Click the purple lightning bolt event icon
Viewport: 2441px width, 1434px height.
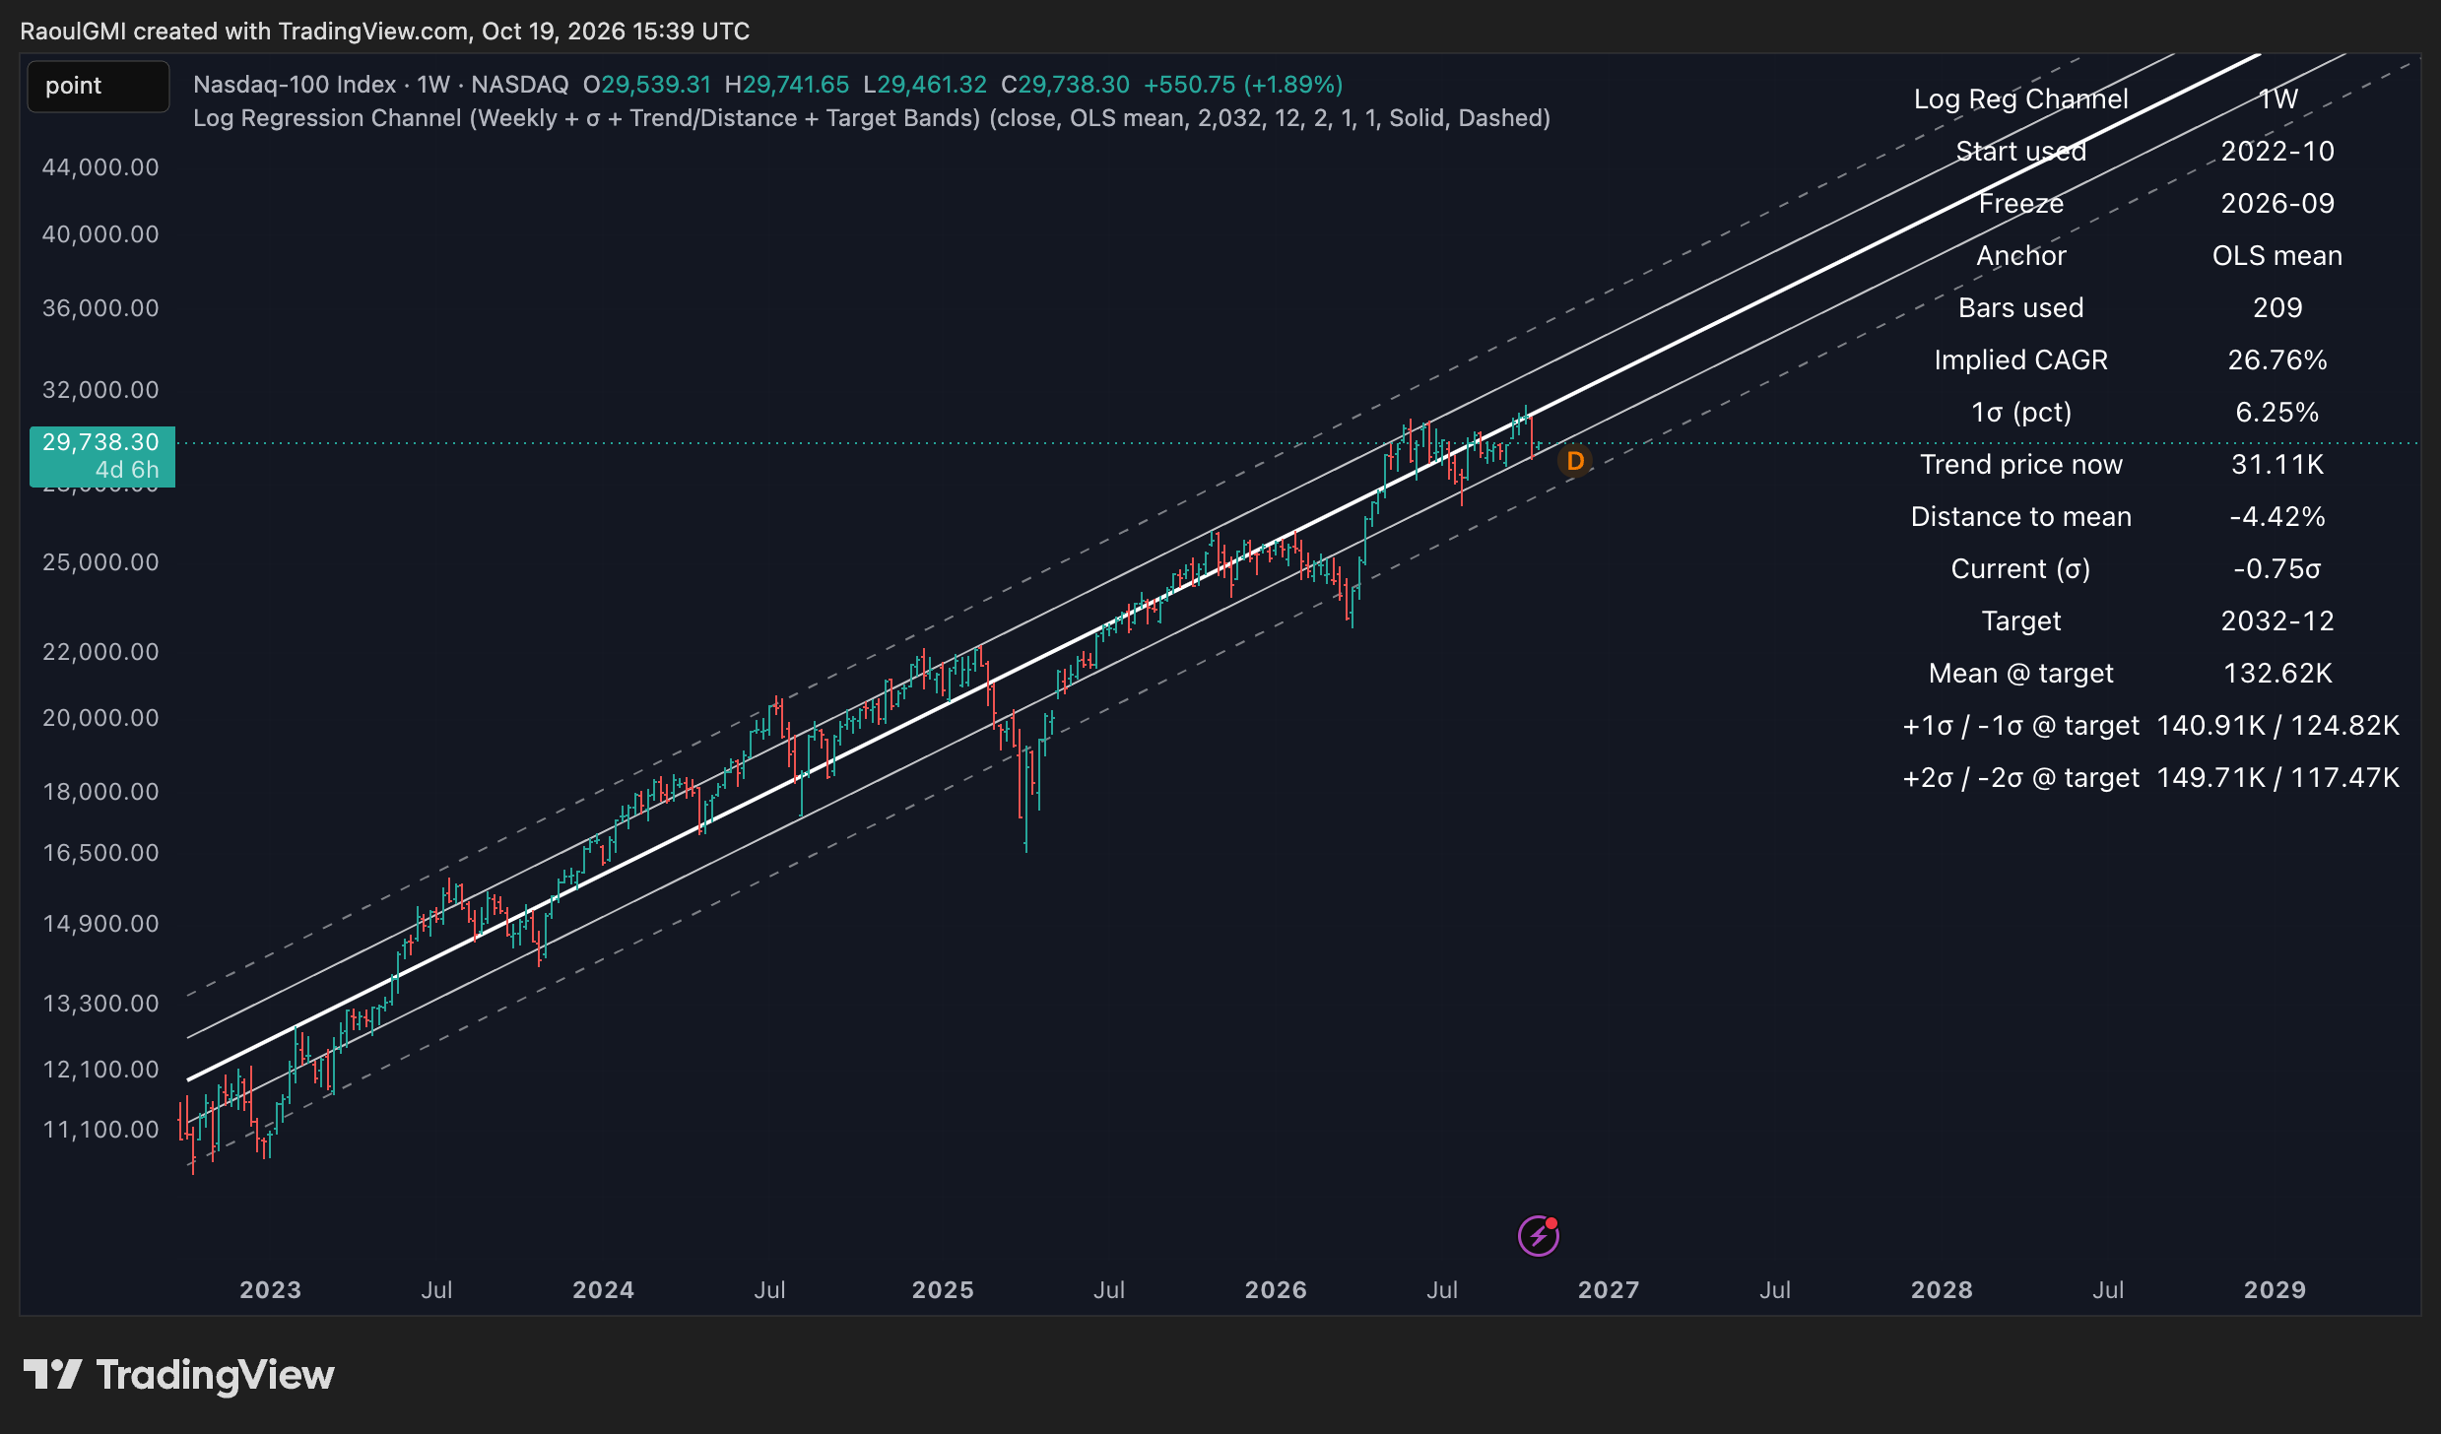pyautogui.click(x=1538, y=1236)
